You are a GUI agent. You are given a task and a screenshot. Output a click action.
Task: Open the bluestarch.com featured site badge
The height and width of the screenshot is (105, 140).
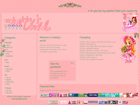click(x=45, y=95)
